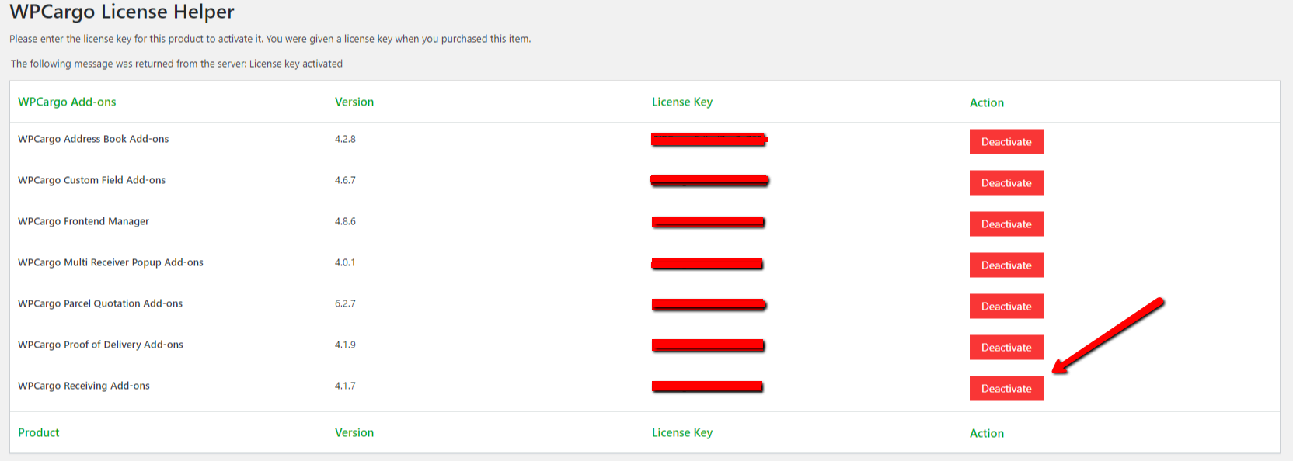Hit Deactivate for WPCargo Receiving Add-ons
This screenshot has width=1293, height=461.
pyautogui.click(x=1005, y=389)
